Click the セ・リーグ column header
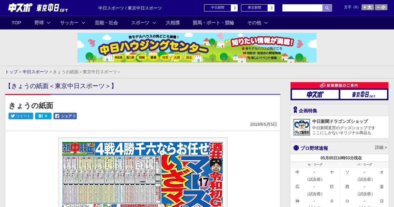The width and height of the screenshot is (394, 207). tap(315, 165)
